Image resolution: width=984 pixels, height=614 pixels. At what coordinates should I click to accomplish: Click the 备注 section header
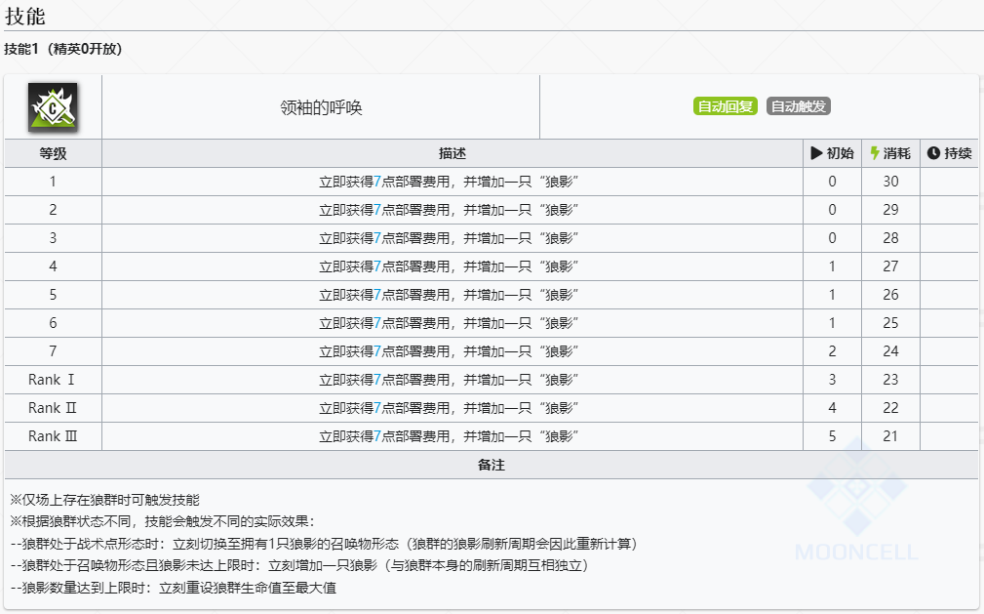[491, 466]
